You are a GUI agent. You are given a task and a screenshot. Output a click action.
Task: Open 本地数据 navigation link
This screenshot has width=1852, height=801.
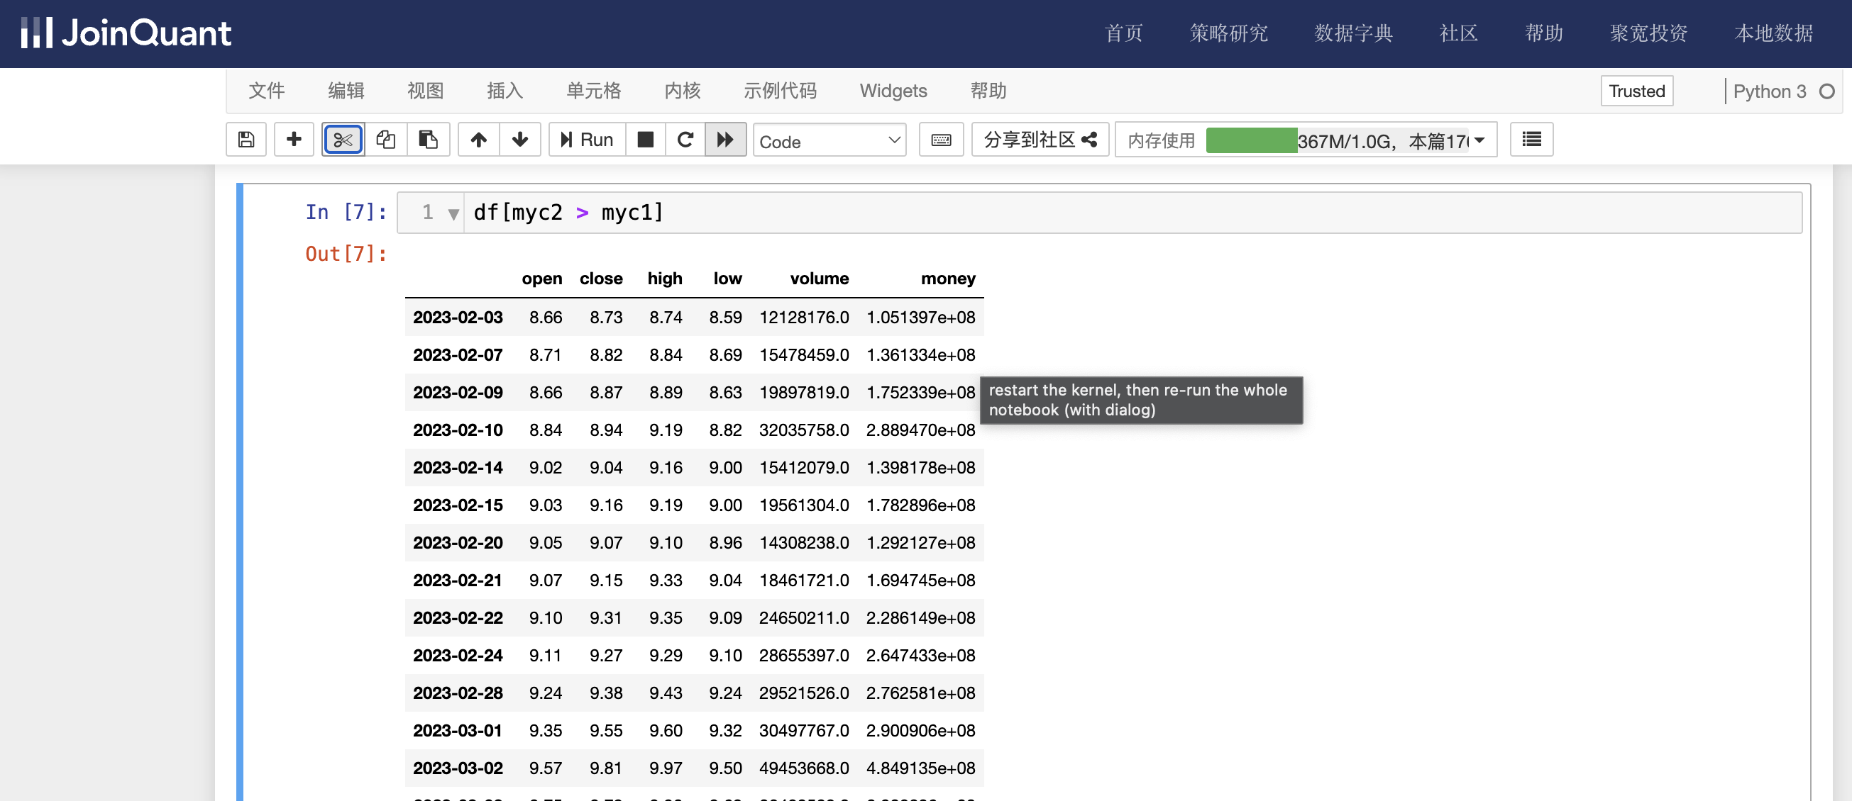1773,33
